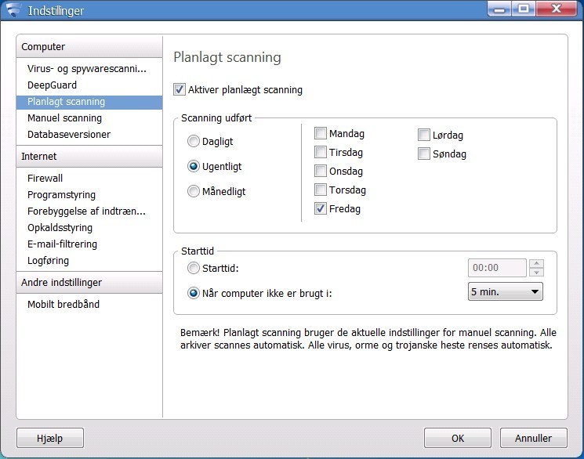
Task: Click the 00:00 start time field
Action: point(497,268)
